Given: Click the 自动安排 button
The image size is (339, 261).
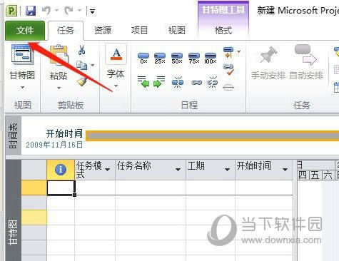Looking at the screenshot, I should click(x=306, y=62).
